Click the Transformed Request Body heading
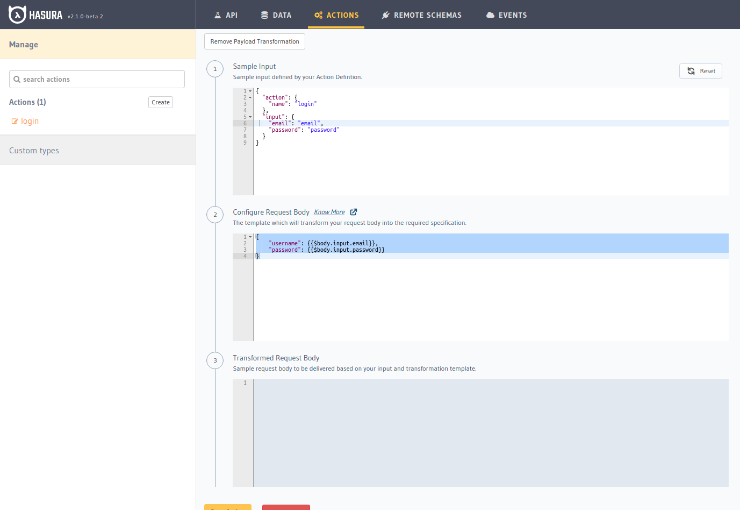 (276, 358)
